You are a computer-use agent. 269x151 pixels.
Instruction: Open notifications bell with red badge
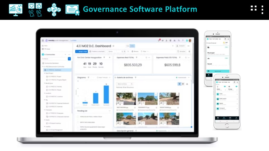pos(159,41)
